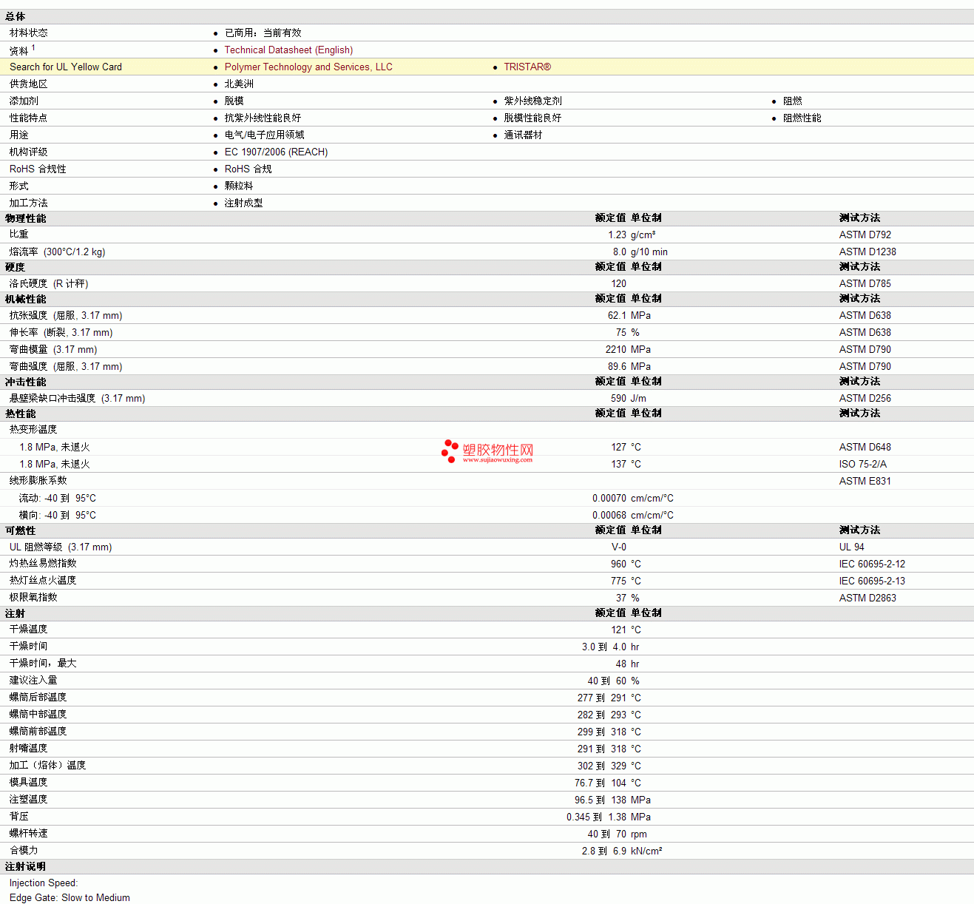Select the '已商用: 当前有效' value
This screenshot has height=904, width=974.
[x=263, y=33]
